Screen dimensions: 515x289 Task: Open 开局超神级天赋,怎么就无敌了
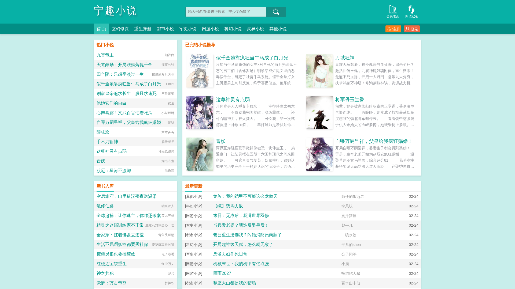[x=243, y=245]
